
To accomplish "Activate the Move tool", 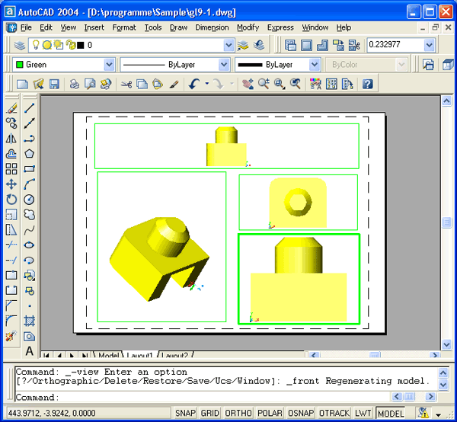I will click(x=11, y=184).
